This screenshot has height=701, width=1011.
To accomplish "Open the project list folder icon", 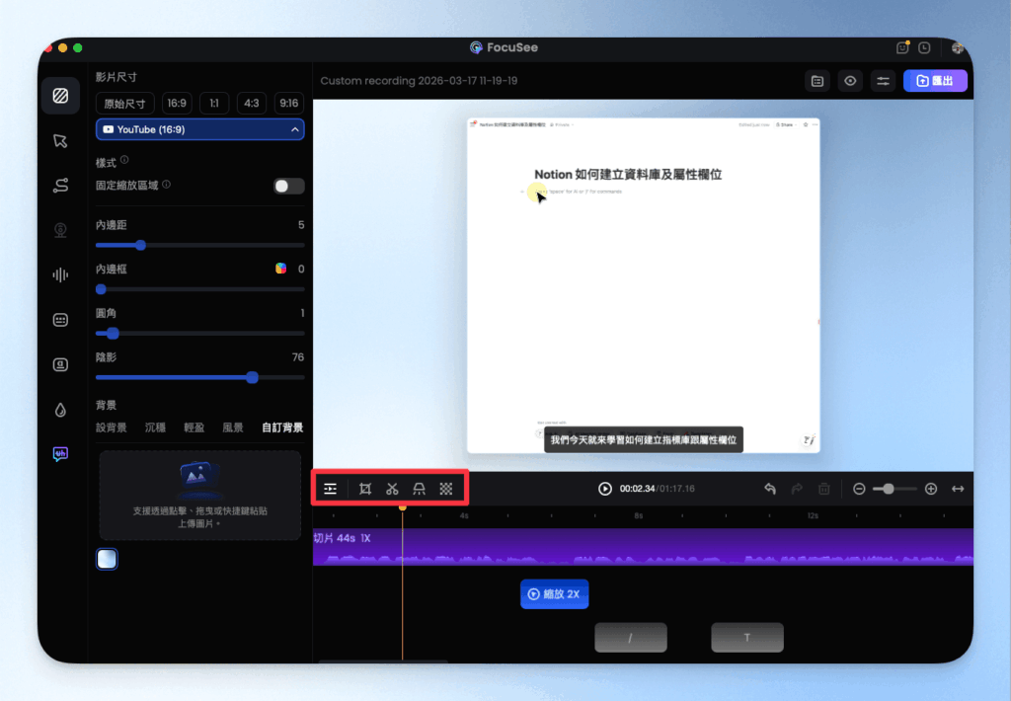I will point(817,81).
